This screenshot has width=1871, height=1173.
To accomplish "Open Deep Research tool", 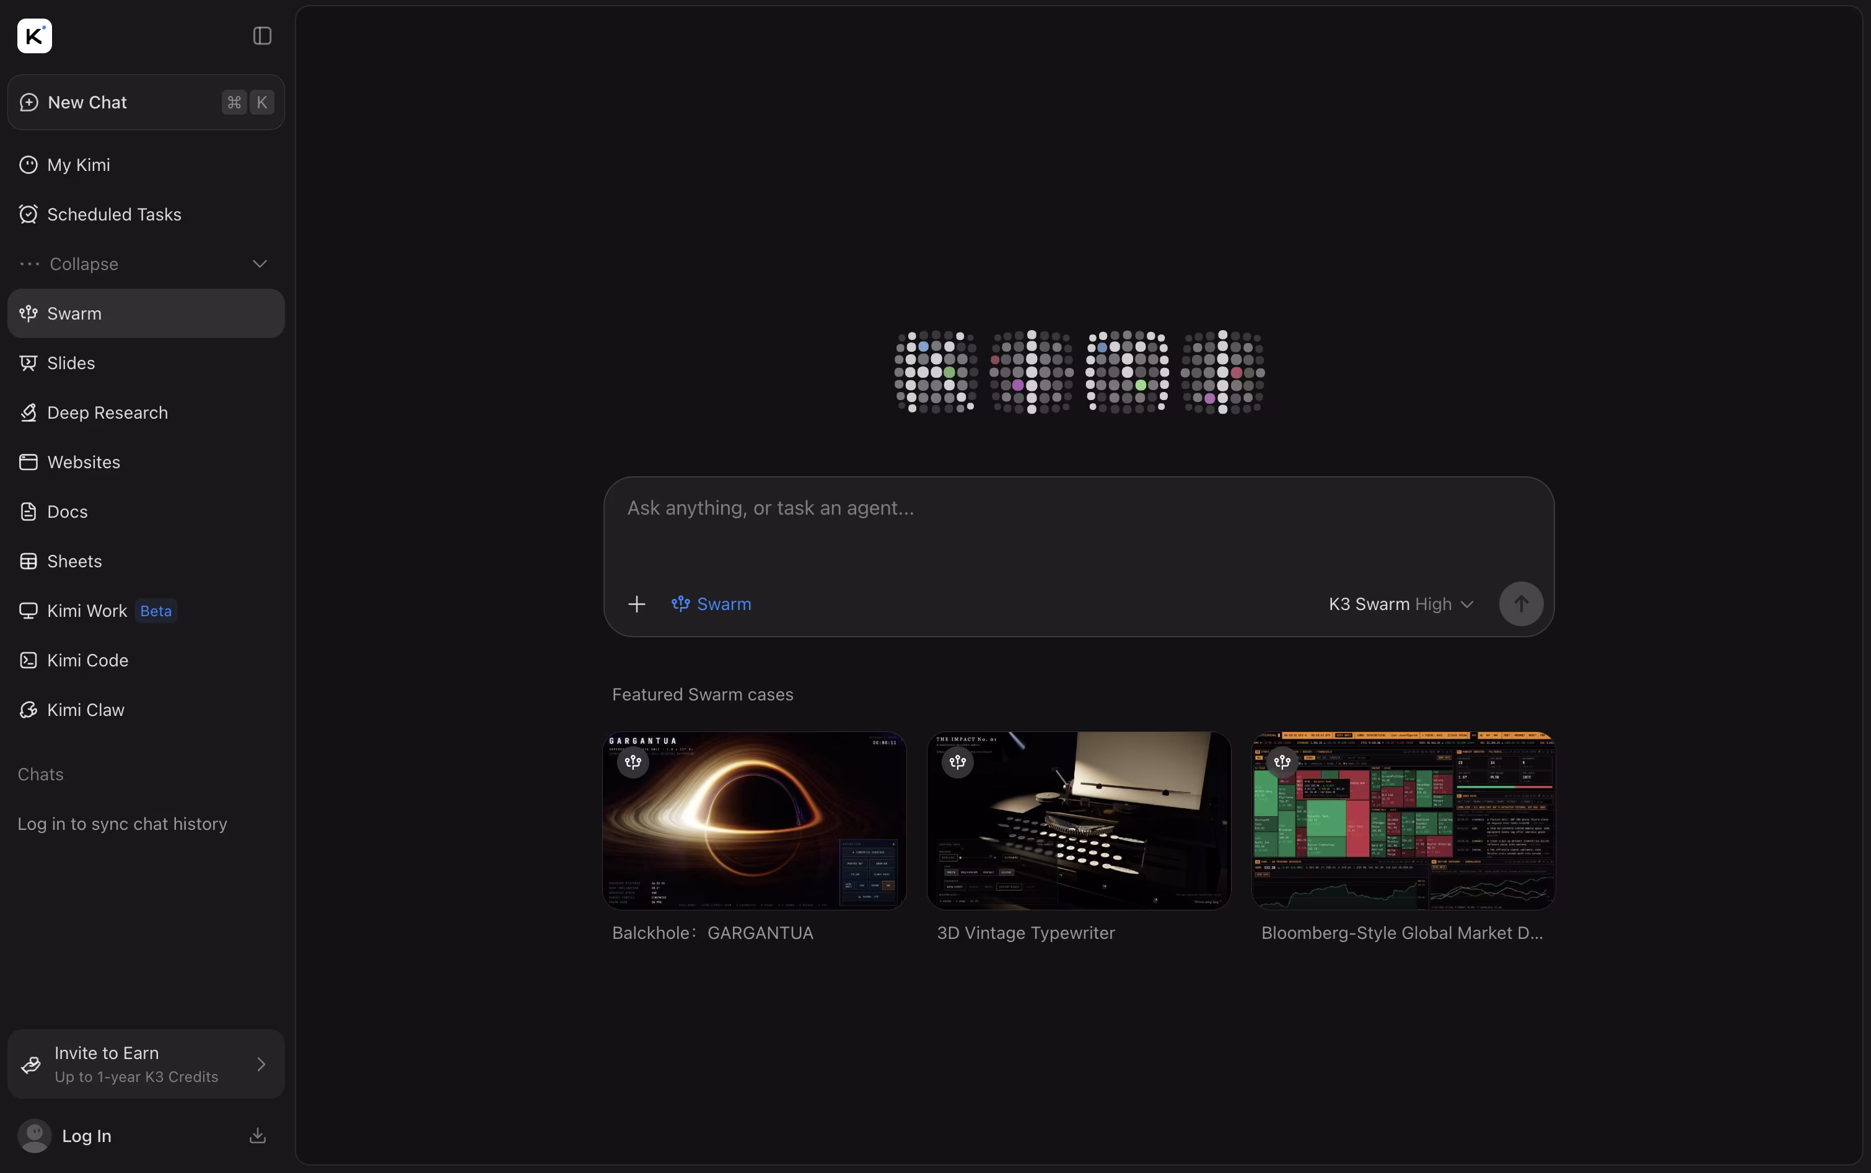I will pos(146,412).
